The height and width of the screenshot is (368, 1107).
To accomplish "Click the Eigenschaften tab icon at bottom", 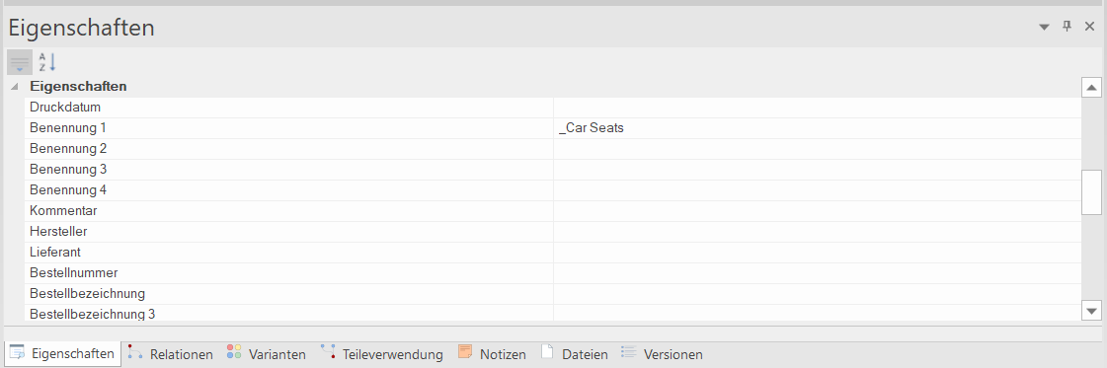I will tap(17, 352).
